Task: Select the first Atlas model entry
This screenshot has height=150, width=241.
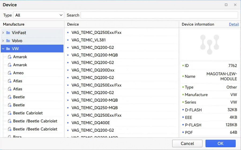Action: pos(18,81)
